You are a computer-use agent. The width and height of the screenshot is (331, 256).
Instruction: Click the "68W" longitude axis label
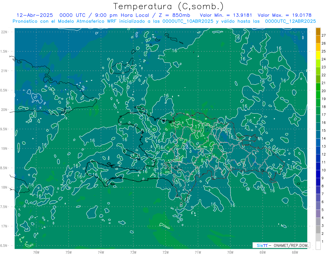[295, 252]
